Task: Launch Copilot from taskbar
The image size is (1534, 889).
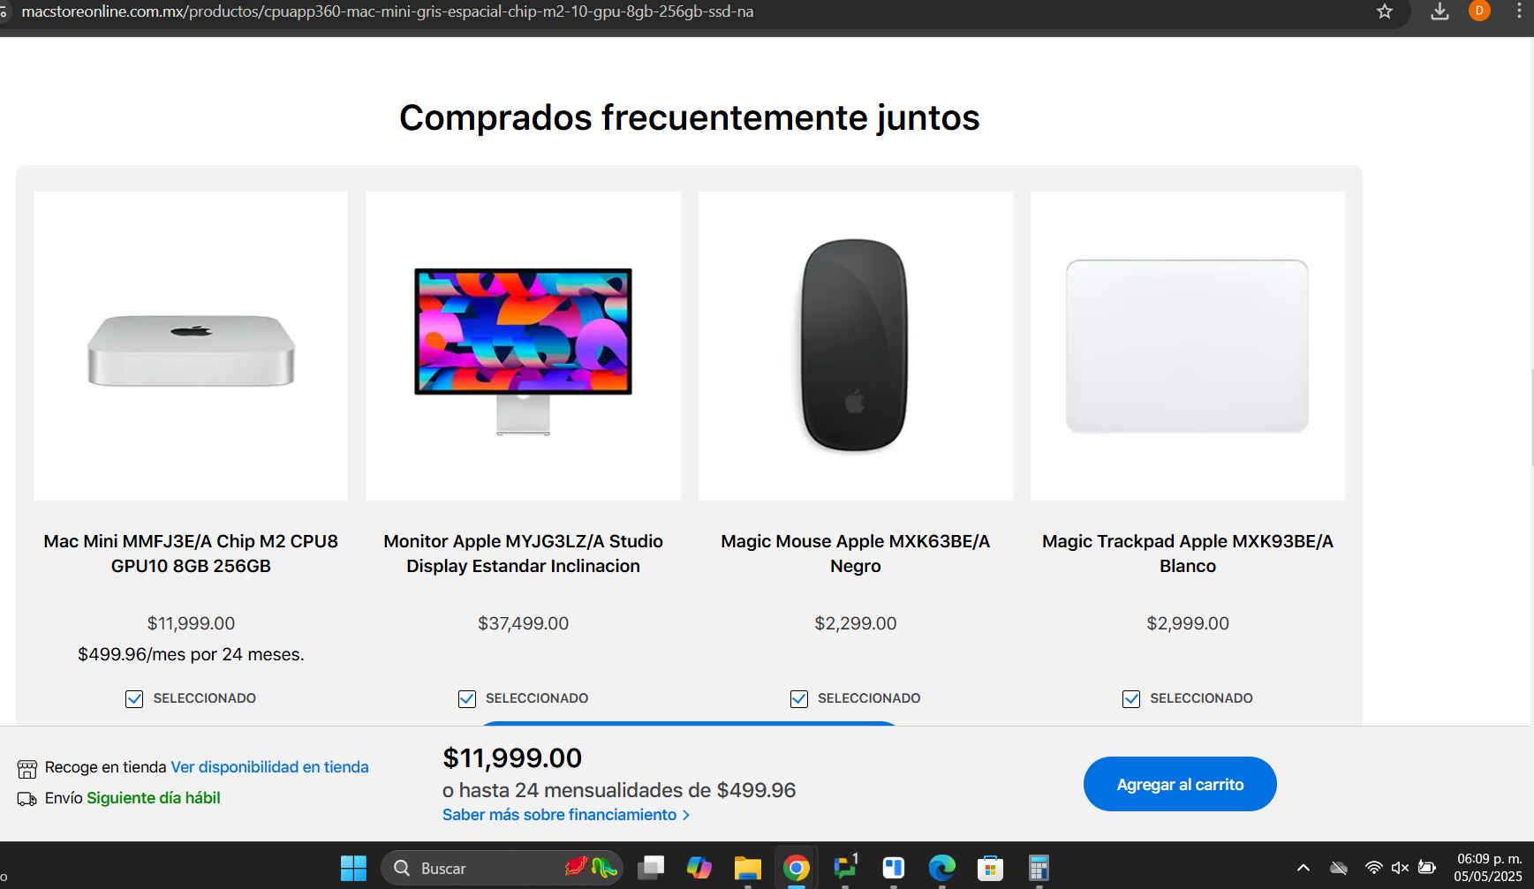Action: pyautogui.click(x=699, y=868)
